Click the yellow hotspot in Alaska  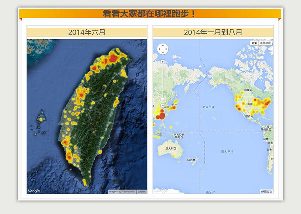click(219, 82)
